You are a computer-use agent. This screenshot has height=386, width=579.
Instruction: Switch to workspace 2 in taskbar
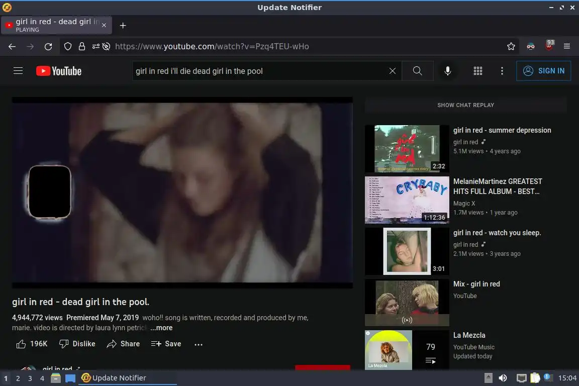18,378
